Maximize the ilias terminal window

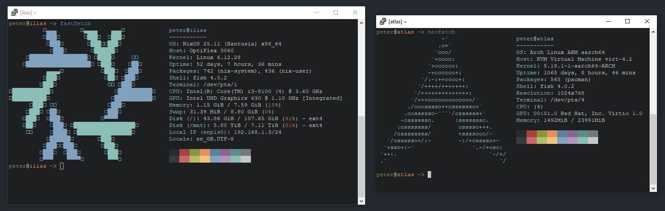click(335, 13)
